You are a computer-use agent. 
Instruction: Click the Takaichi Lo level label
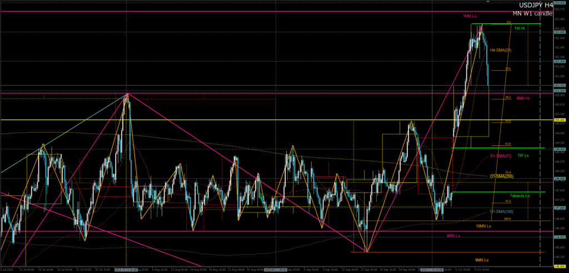(x=520, y=195)
